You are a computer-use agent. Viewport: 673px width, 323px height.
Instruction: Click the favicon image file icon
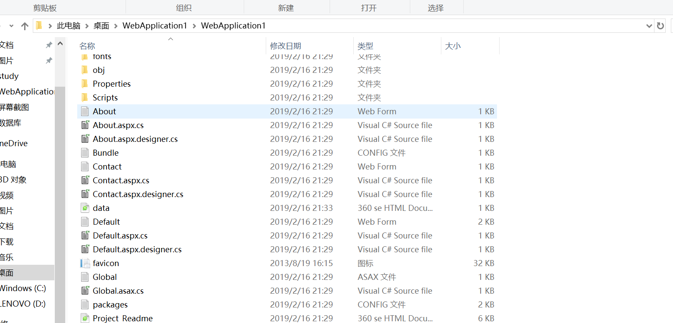pos(85,263)
